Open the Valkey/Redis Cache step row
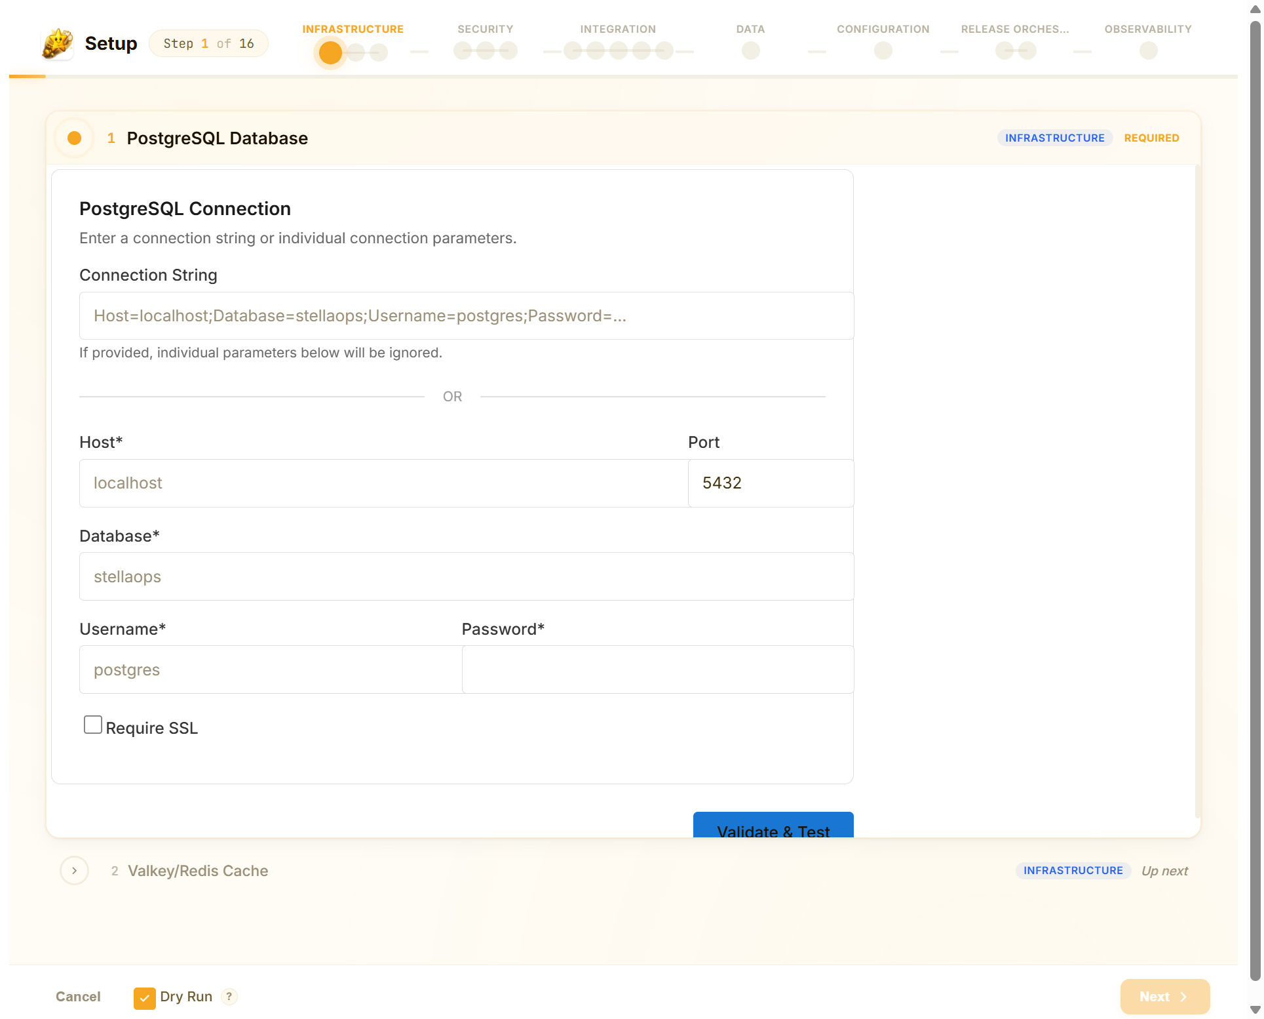This screenshot has width=1264, height=1019. pyautogui.click(x=198, y=871)
